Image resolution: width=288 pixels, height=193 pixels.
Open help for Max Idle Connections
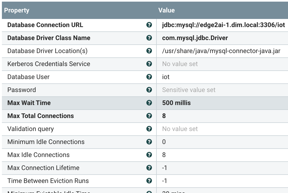149,155
